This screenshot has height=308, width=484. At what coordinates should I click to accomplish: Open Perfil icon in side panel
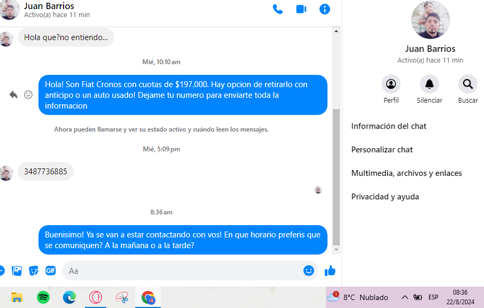pos(391,84)
